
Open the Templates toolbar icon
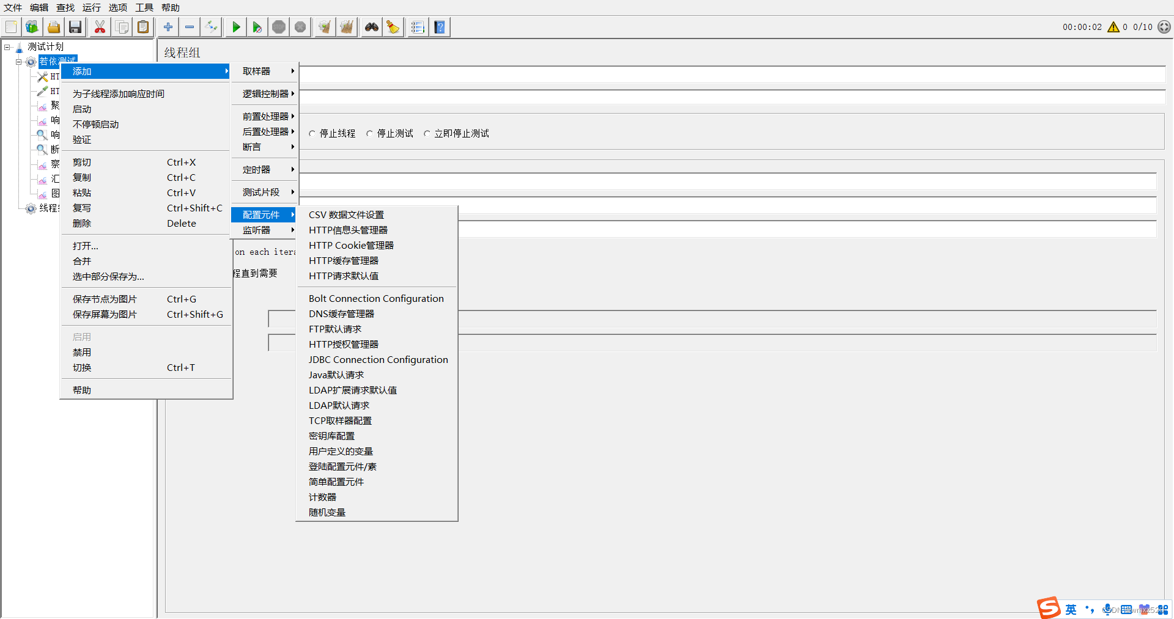[x=32, y=27]
